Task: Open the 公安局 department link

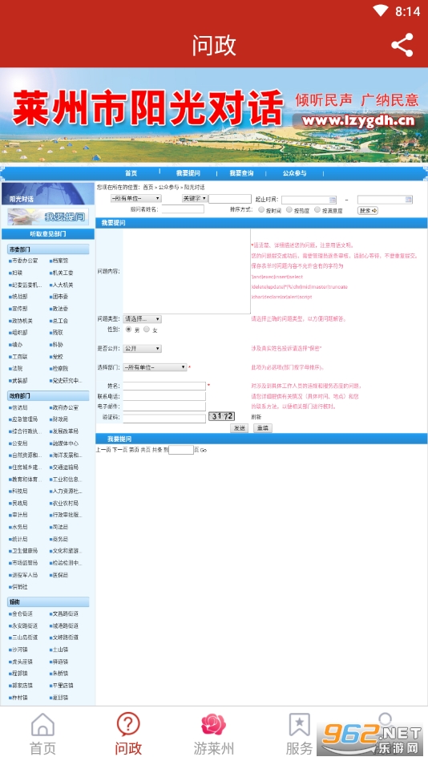Action: click(x=19, y=443)
